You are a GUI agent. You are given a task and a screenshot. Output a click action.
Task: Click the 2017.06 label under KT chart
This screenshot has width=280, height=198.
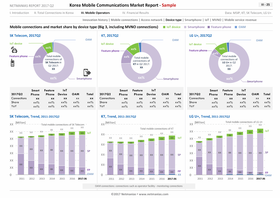pos(172,179)
